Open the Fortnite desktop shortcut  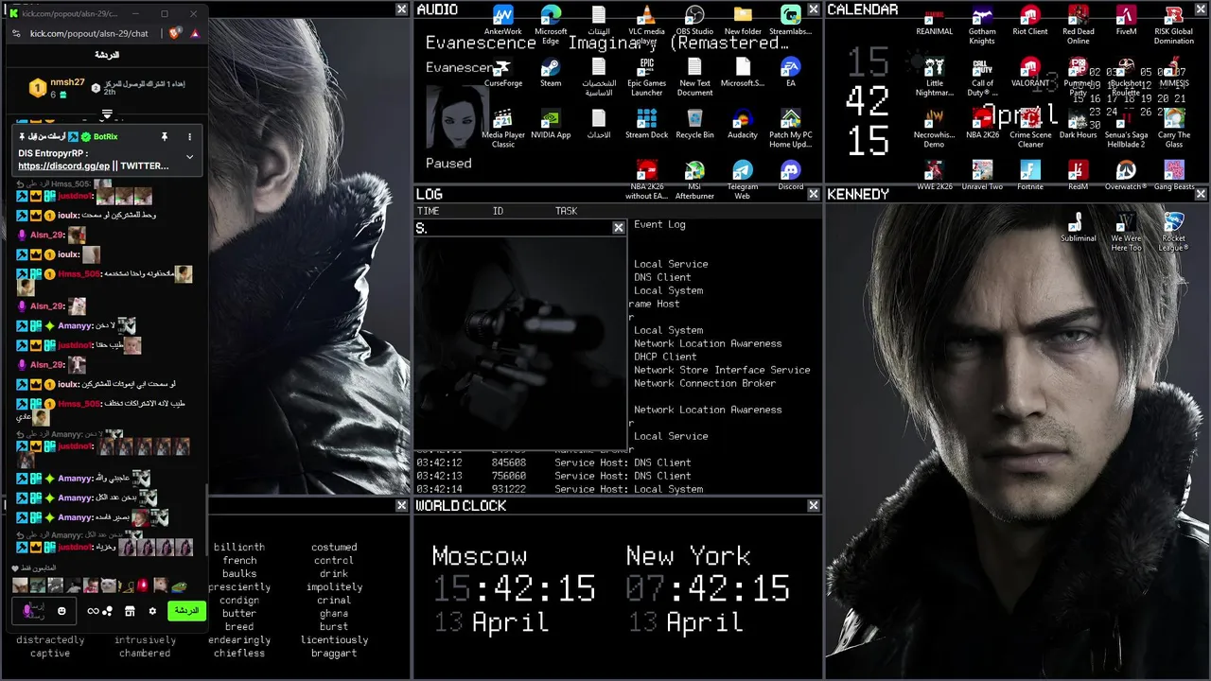tap(1030, 176)
